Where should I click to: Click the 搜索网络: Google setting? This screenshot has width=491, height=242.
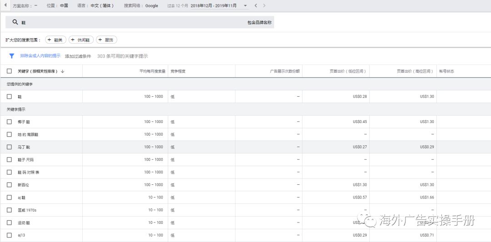click(141, 5)
